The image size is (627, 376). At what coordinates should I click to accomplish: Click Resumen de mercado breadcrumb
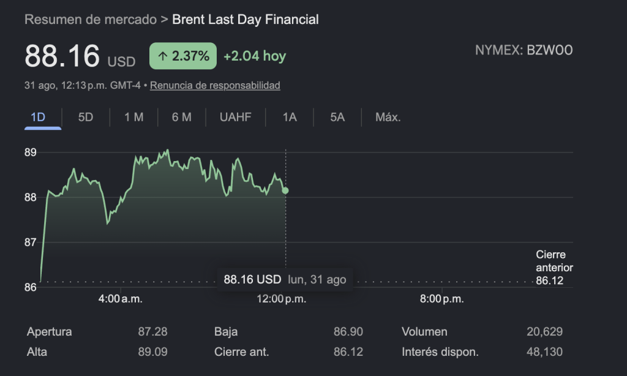pyautogui.click(x=91, y=19)
